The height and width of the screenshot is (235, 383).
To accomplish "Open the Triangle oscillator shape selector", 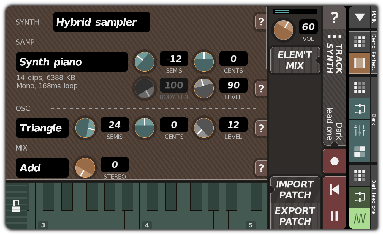I will click(42, 128).
